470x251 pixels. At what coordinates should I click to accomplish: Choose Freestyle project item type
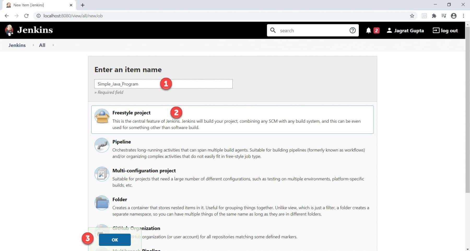232,120
